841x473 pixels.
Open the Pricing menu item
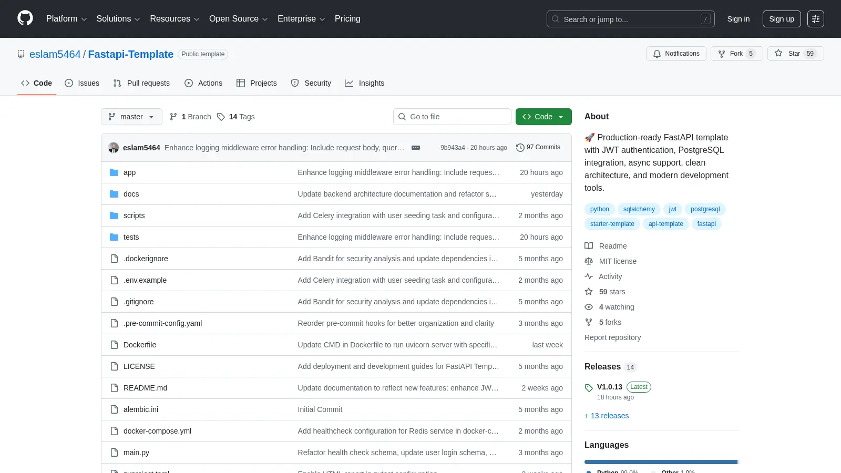pos(347,19)
